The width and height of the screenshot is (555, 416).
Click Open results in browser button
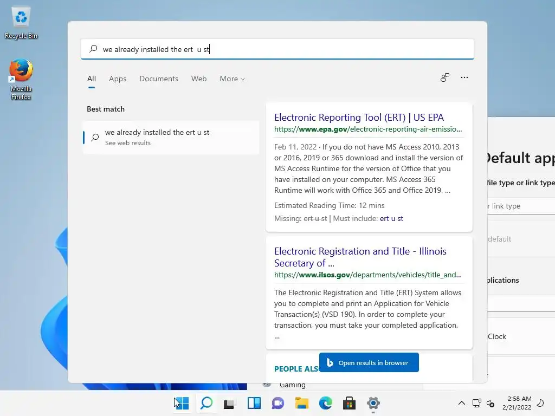369,362
